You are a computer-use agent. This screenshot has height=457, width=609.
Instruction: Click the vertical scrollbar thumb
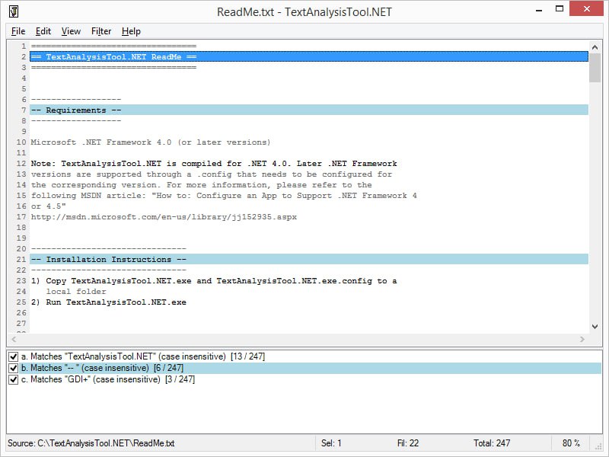pos(595,69)
